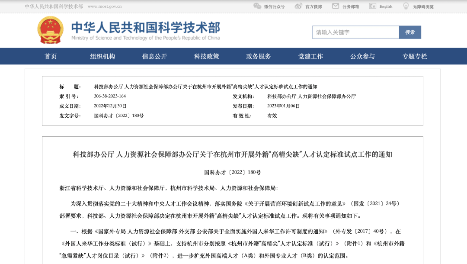Select the 首页 menu item

[51, 56]
